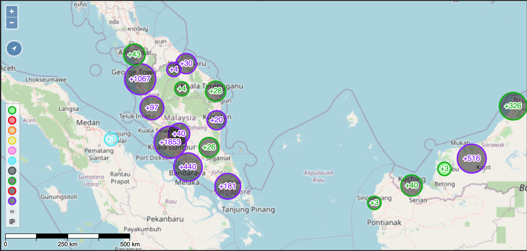Click the gray circle with purple border in legend
This screenshot has height=251, width=527.
[x=12, y=201]
